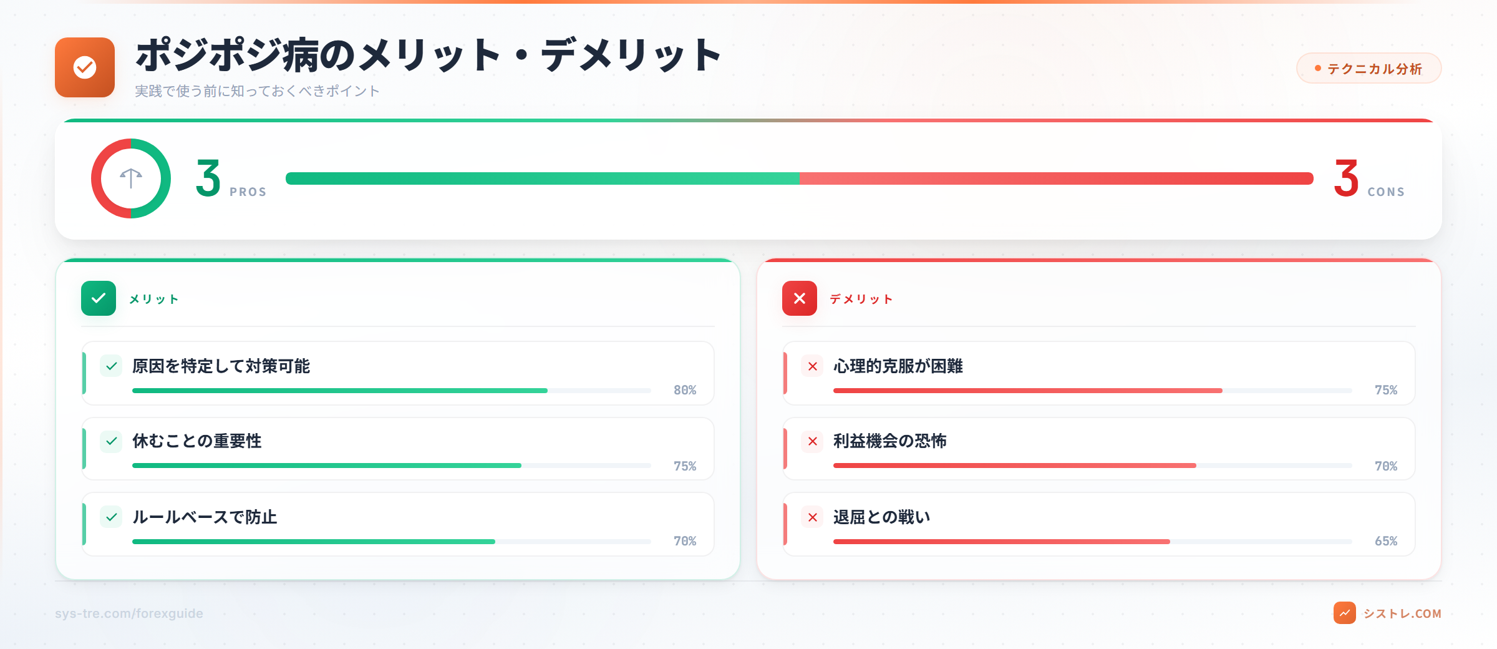Click the ポジポジ病のメリット・デメリット title
This screenshot has height=649, width=1497.
pyautogui.click(x=429, y=55)
